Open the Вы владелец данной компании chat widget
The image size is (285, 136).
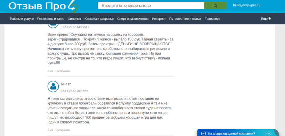238,133
